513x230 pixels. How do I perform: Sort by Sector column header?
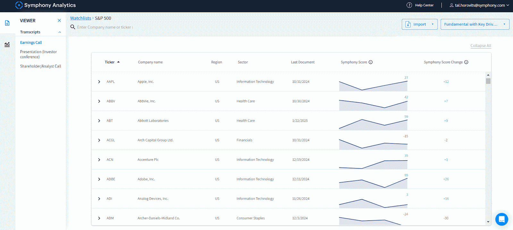pyautogui.click(x=243, y=62)
